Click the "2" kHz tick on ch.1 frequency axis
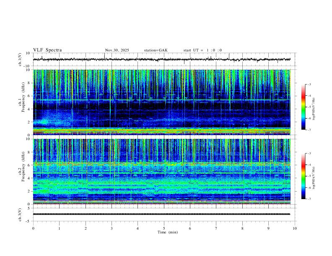 tap(29, 122)
